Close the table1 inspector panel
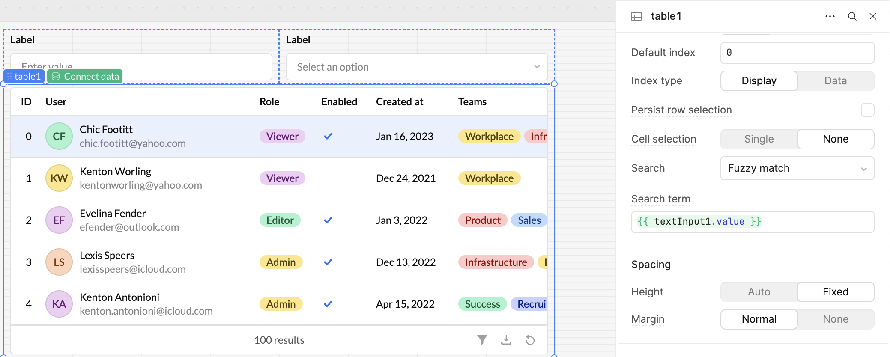This screenshot has height=357, width=890. [873, 16]
